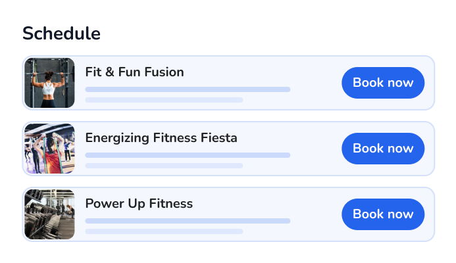The width and height of the screenshot is (456, 263).
Task: Select the dumbbell rack thumbnail for Power Up Fitness
Action: coord(49,214)
